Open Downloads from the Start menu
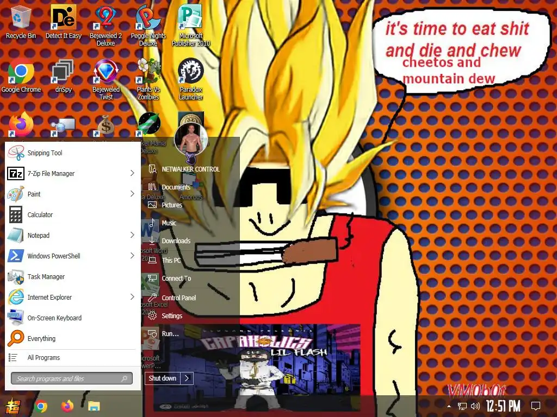Screen dimensions: 557x417 [176, 241]
